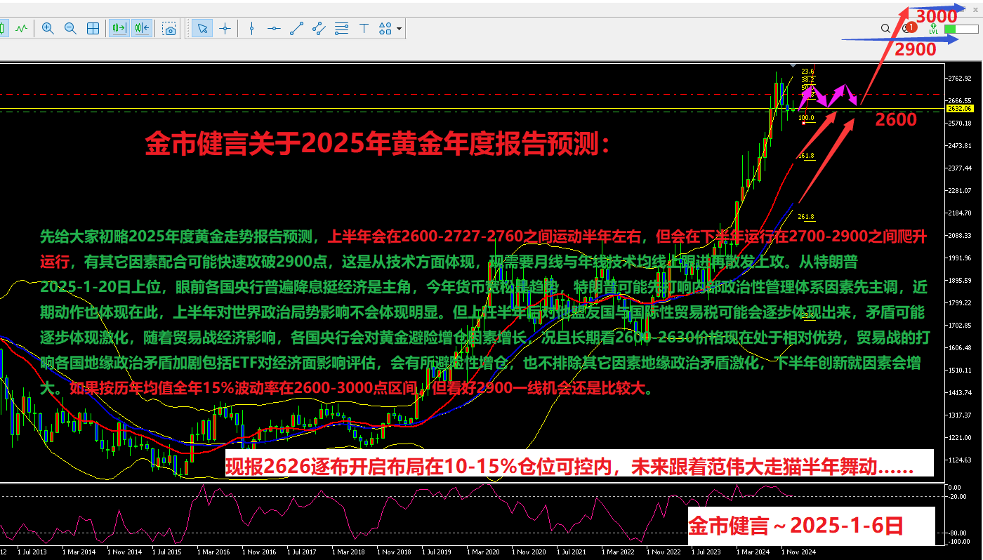Click Fibonacci level label 261.8

tap(806, 217)
